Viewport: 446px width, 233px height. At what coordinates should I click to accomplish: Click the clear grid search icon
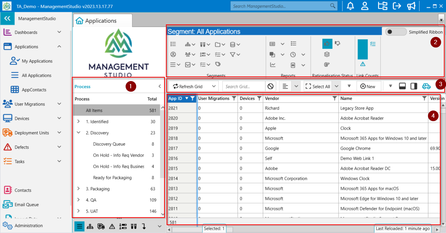270,86
